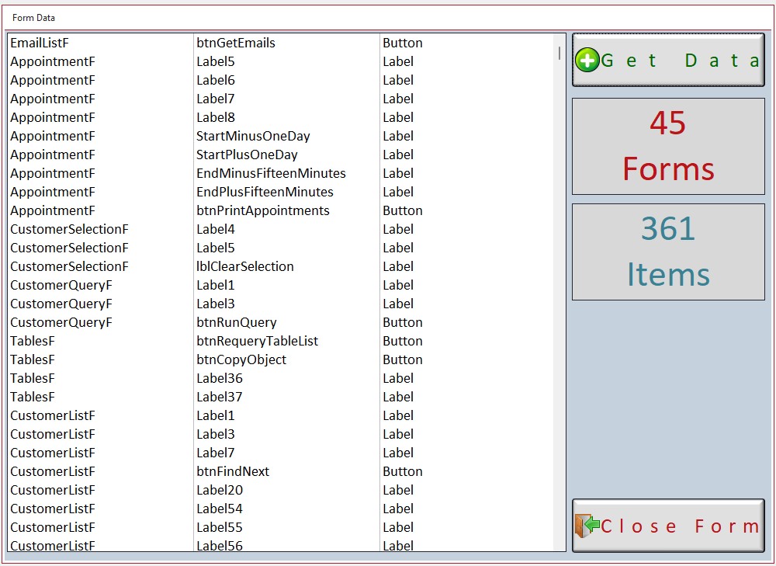Click the 45 Forms counter box
Image resolution: width=776 pixels, height=566 pixels.
pyautogui.click(x=668, y=146)
